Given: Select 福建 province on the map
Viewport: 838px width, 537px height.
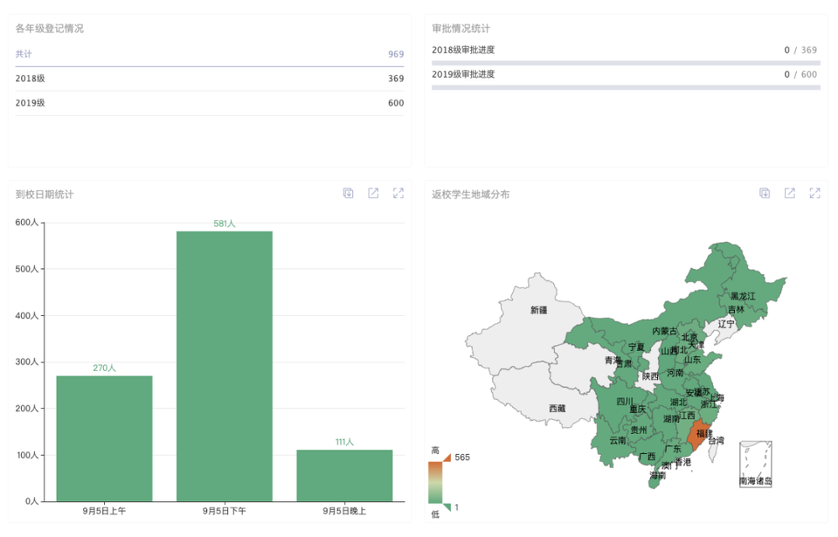Looking at the screenshot, I should click(698, 433).
